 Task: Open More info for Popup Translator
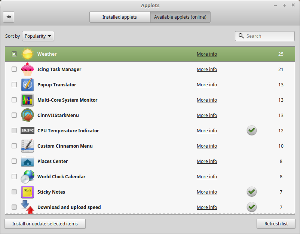coord(206,84)
